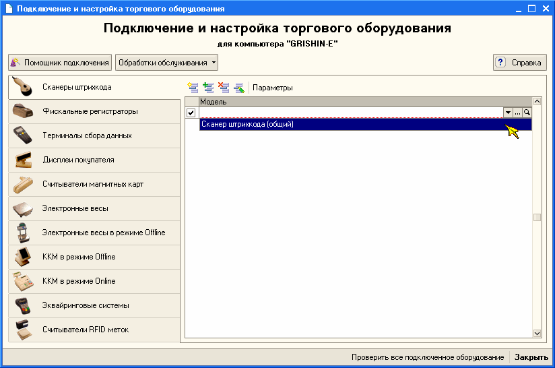Choose Сканер штрихкода (общий) from list
Screen dimensions: 555x368
[x=365, y=124]
